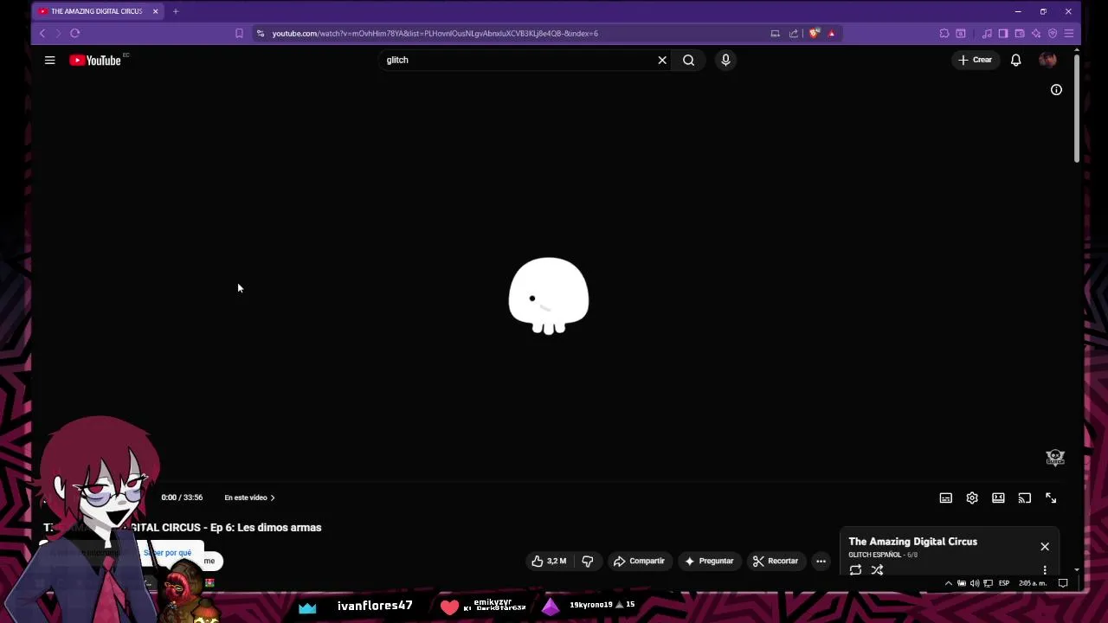The image size is (1108, 623).
Task: Show hidden system tray icons
Action: (x=948, y=583)
